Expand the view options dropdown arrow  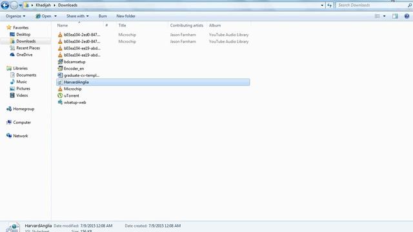point(385,16)
